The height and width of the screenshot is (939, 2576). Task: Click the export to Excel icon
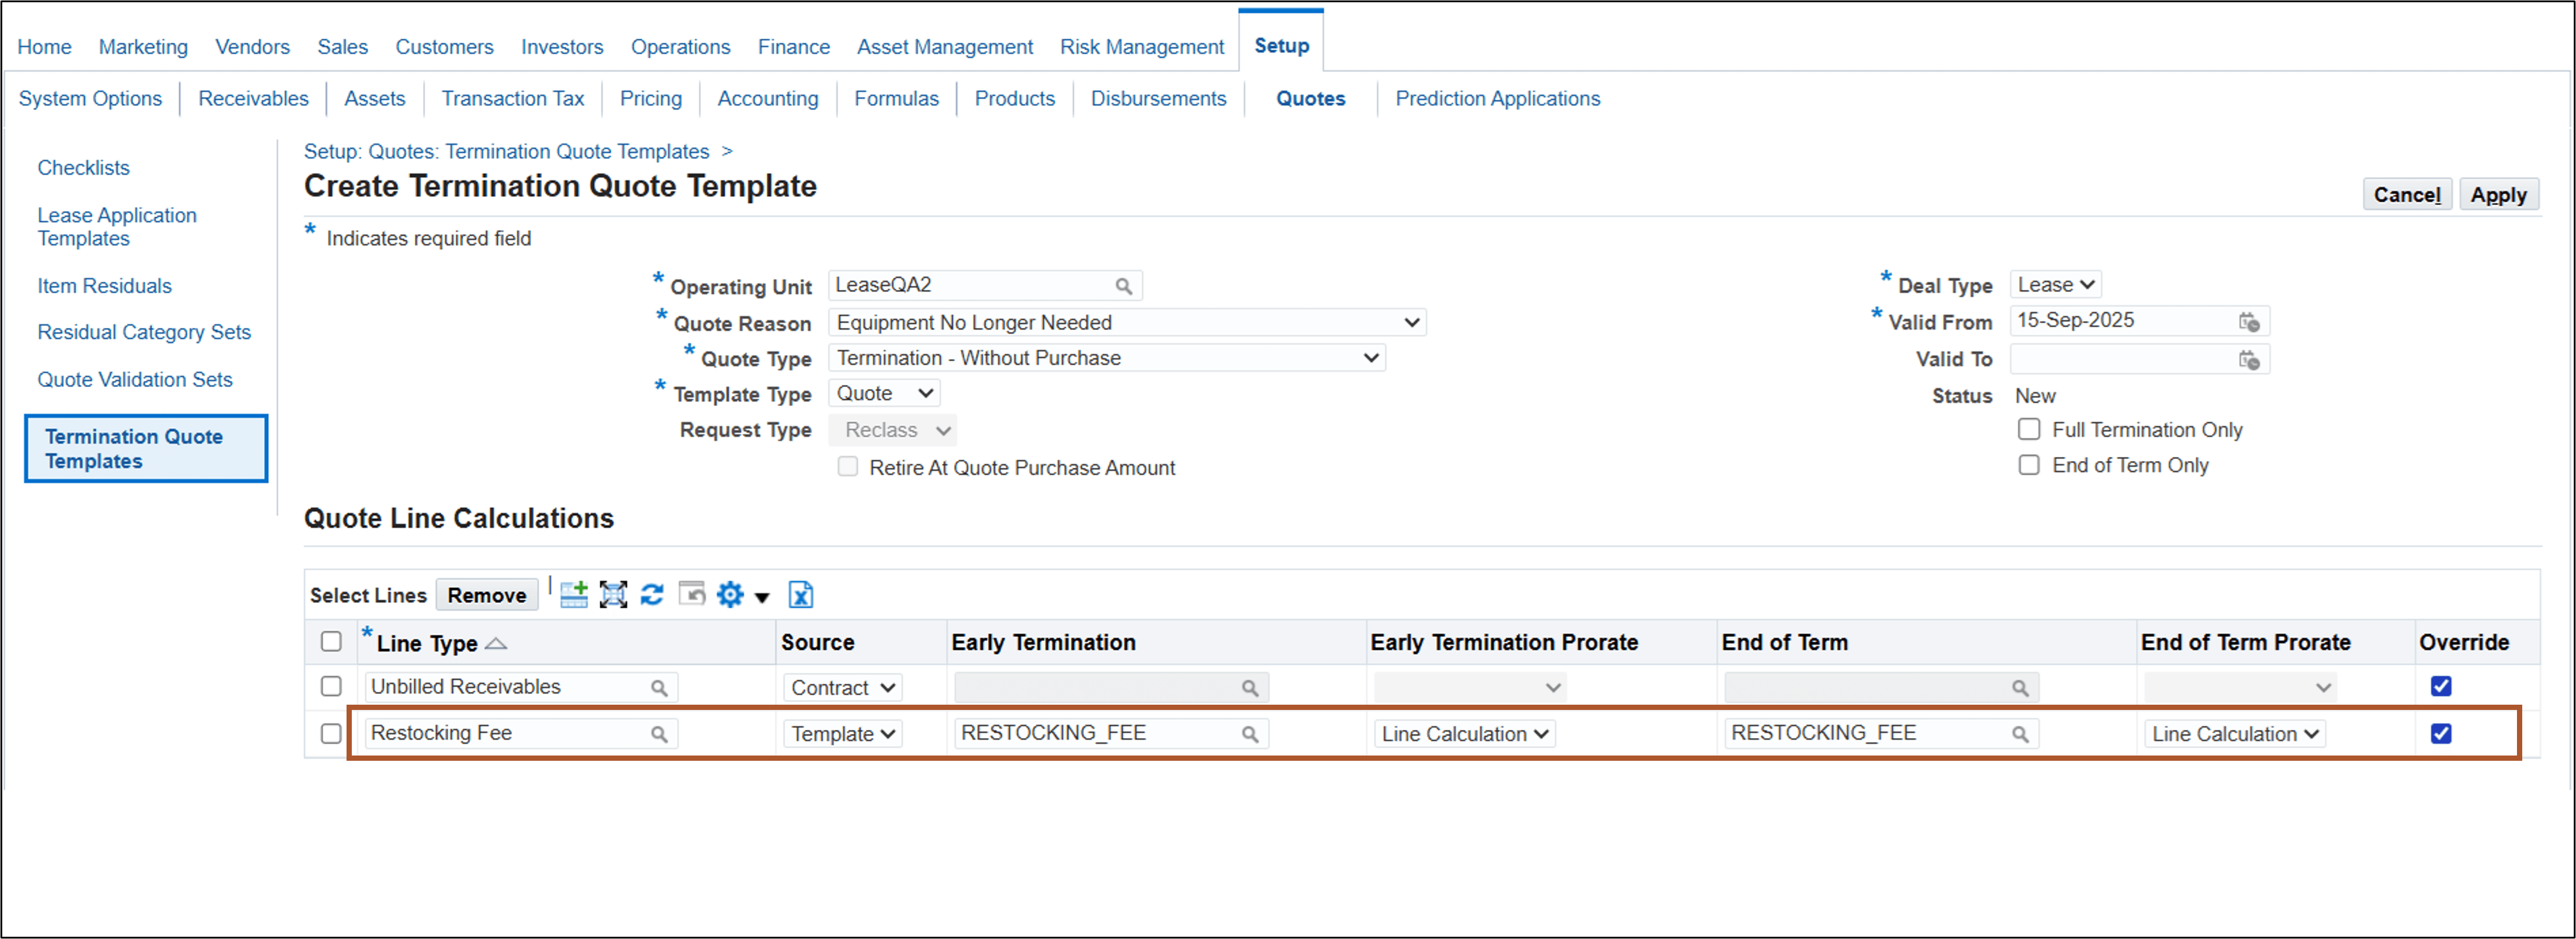(800, 595)
